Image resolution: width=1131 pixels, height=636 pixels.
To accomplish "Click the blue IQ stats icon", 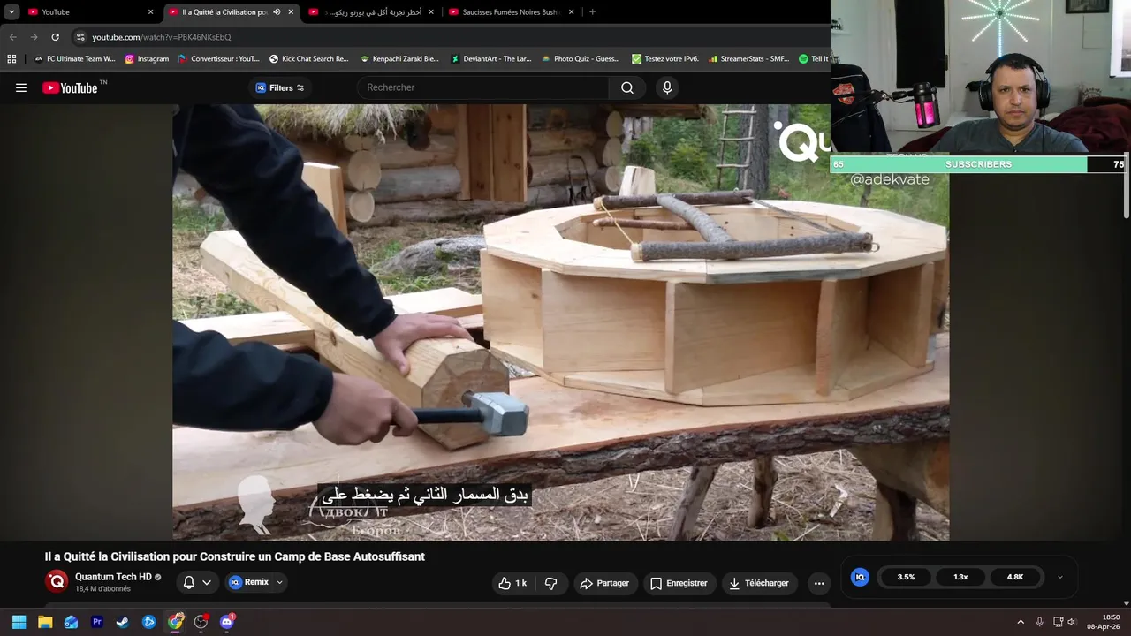I will click(x=860, y=577).
